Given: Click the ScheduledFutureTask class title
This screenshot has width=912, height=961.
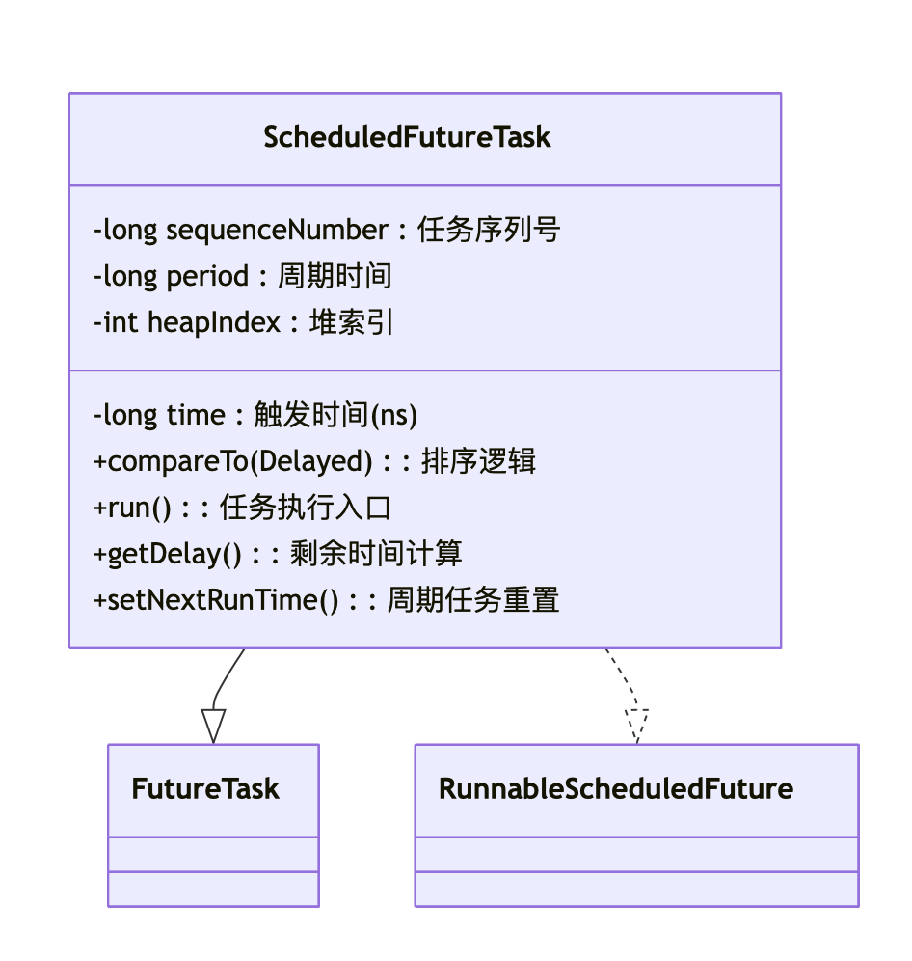Looking at the screenshot, I should pos(407,137).
